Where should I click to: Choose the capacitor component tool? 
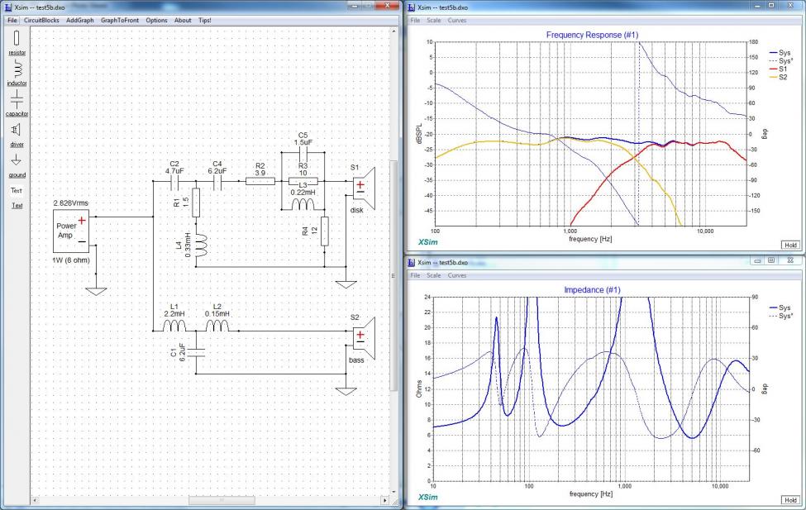click(x=17, y=99)
